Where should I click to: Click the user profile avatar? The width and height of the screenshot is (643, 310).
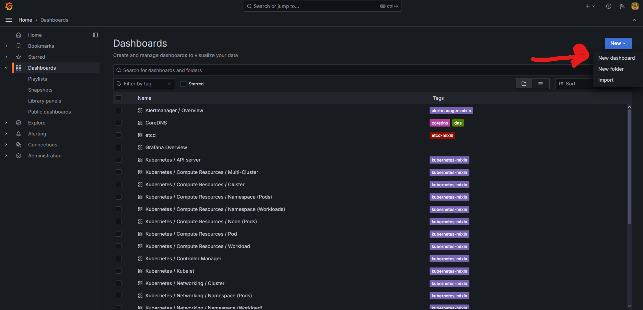click(635, 6)
